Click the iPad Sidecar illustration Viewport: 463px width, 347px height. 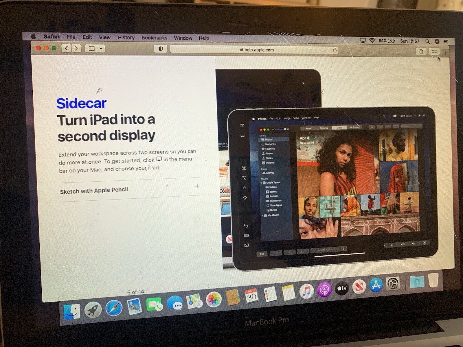(x=333, y=188)
